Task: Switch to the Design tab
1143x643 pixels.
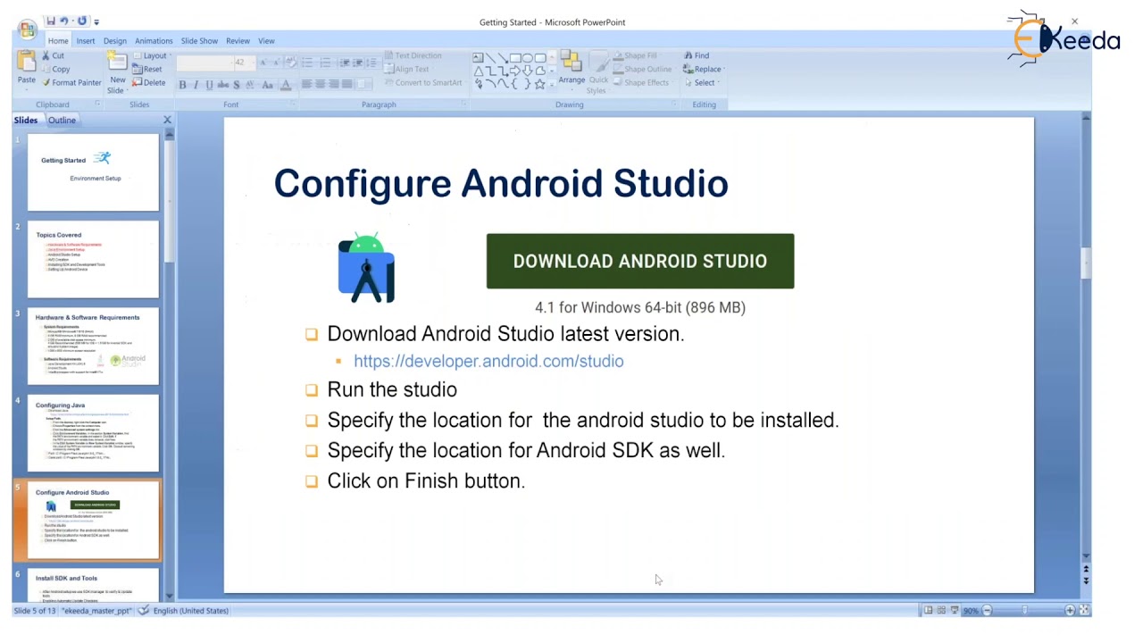Action: [115, 41]
